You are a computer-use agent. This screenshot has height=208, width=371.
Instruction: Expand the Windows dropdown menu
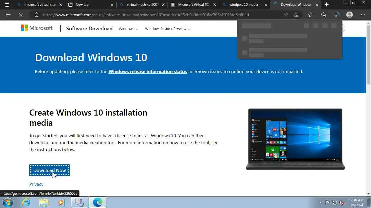(128, 29)
